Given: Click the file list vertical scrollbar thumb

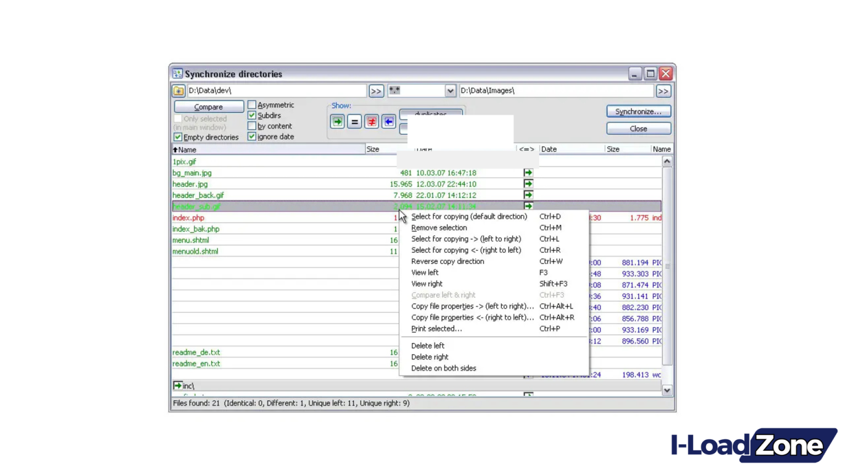Looking at the screenshot, I should (x=667, y=266).
